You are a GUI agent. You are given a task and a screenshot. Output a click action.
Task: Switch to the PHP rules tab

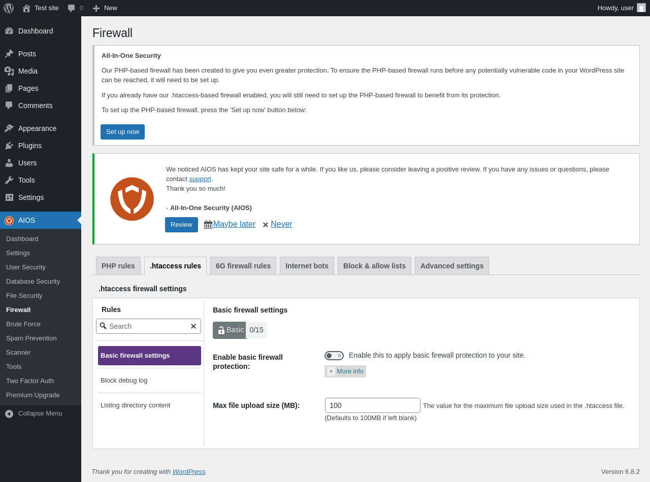pyautogui.click(x=118, y=266)
